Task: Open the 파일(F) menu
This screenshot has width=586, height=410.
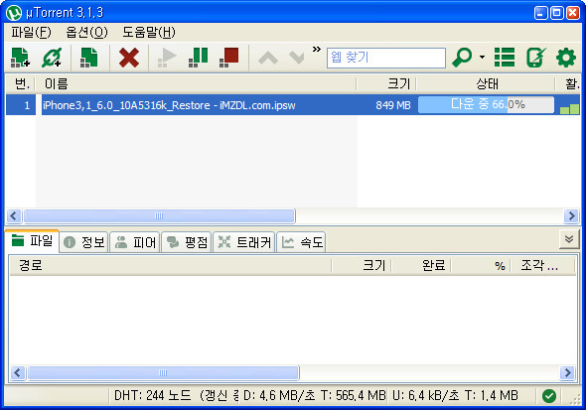Action: coord(31,33)
